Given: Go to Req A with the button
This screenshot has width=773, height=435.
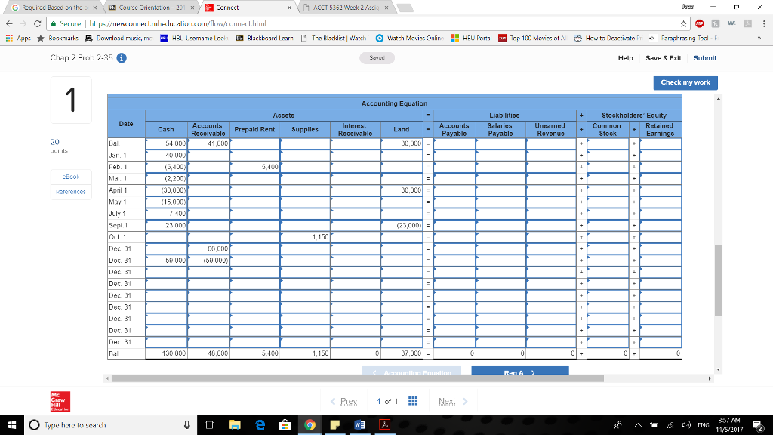Looking at the screenshot, I should tap(520, 370).
